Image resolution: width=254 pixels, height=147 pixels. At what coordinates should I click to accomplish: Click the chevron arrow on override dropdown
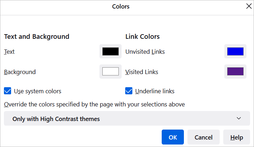click(x=239, y=119)
